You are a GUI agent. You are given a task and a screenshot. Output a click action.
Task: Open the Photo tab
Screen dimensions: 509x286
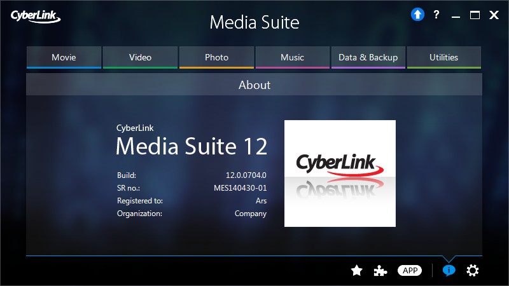[216, 57]
